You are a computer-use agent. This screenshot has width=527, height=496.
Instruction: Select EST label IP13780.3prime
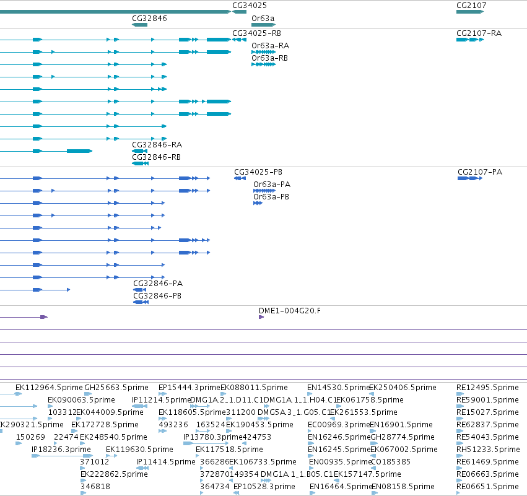click(213, 437)
